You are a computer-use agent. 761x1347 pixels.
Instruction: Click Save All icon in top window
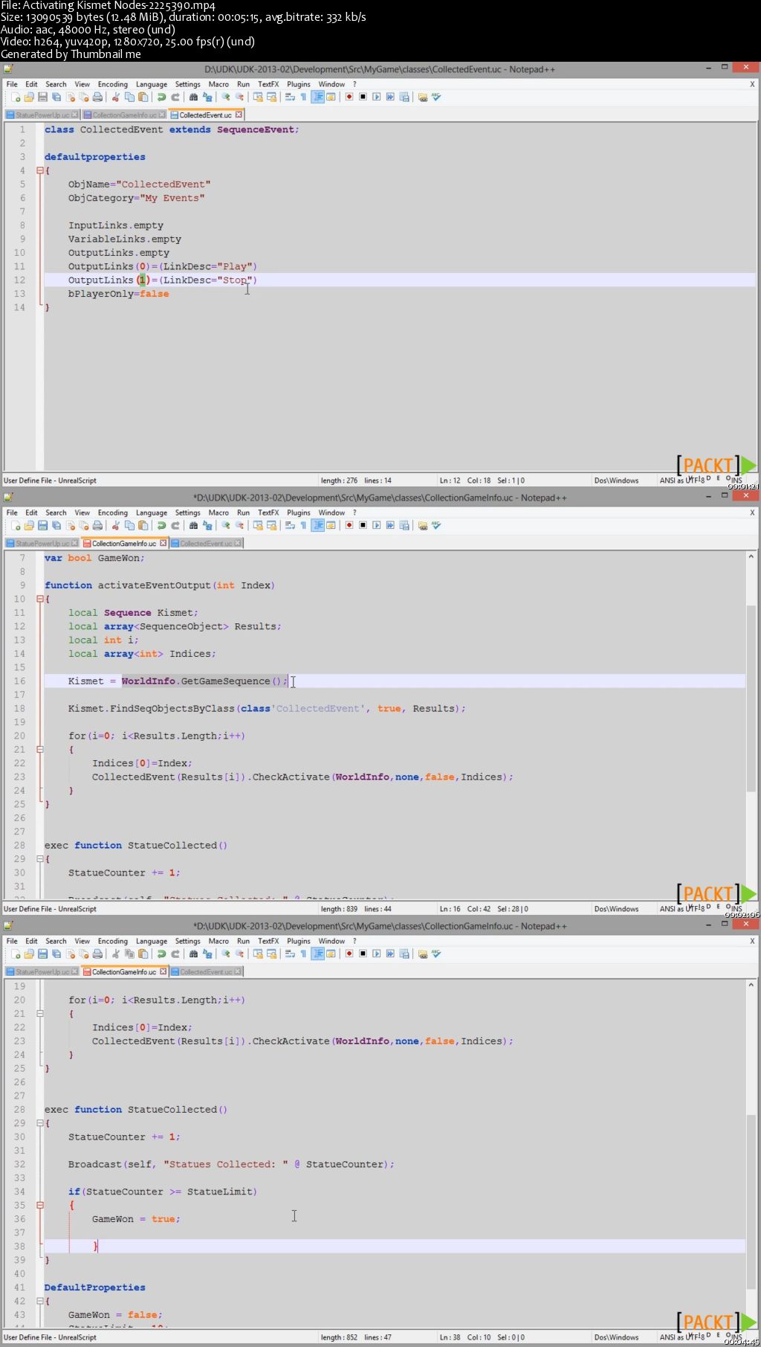point(56,97)
